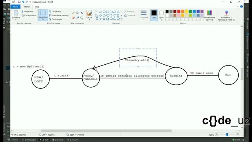The height and width of the screenshot is (142, 252).
Task: Select Color 1 (Цвет 1) box
Action: 154,15
